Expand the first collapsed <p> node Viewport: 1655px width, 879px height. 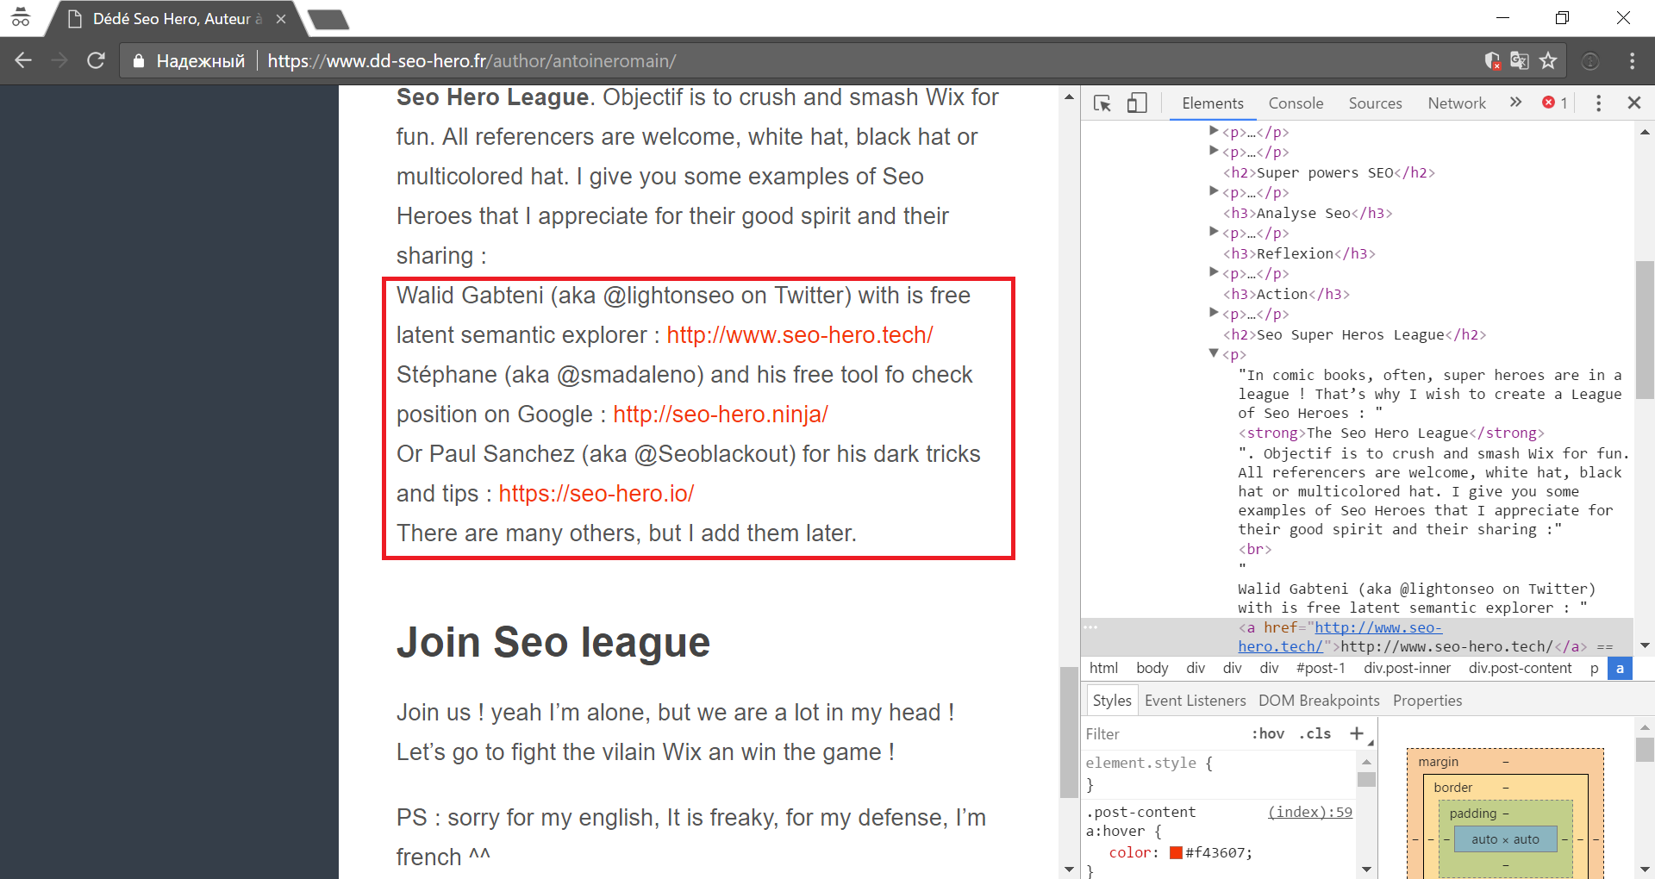(1214, 131)
